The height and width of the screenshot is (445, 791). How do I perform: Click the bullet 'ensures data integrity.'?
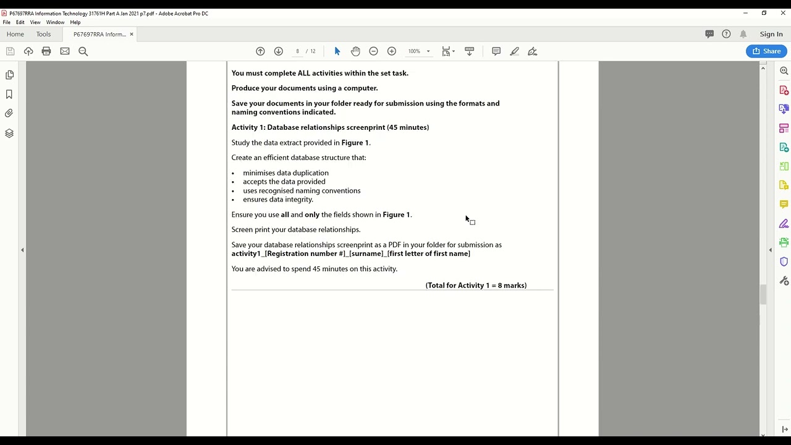point(278,200)
